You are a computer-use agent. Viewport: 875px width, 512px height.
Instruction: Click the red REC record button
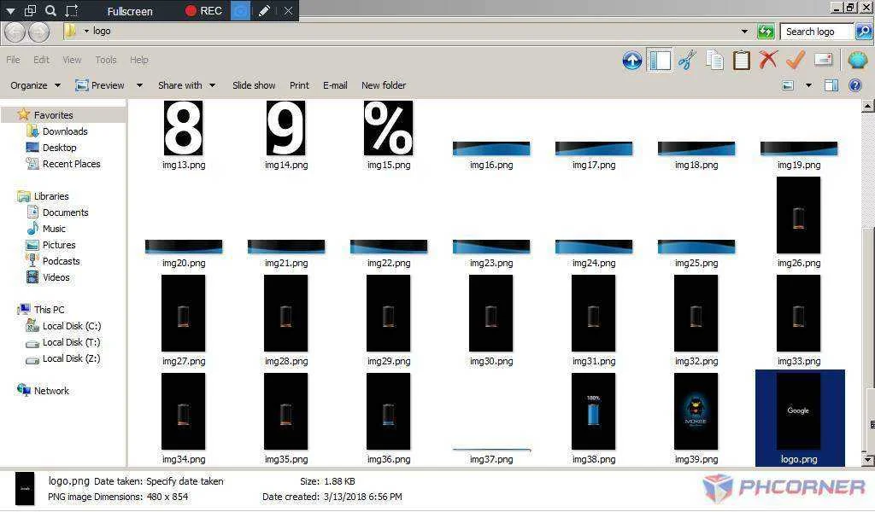click(x=203, y=10)
